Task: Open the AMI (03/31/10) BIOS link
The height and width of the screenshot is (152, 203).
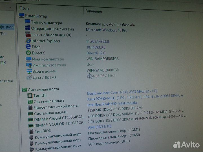Action: click(100, 127)
